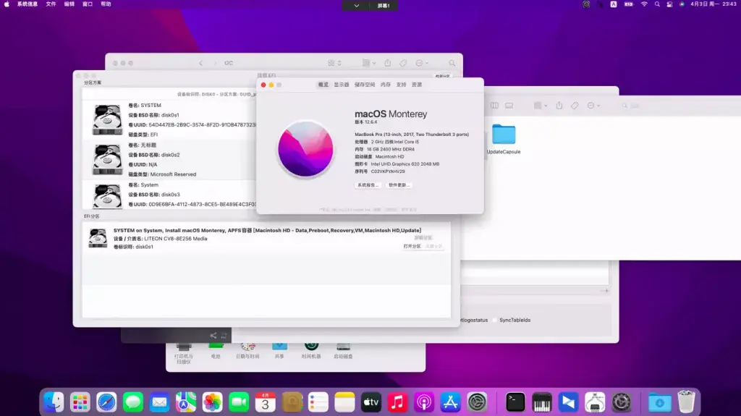Open the Messages app in Dock
The width and height of the screenshot is (741, 416).
(133, 402)
